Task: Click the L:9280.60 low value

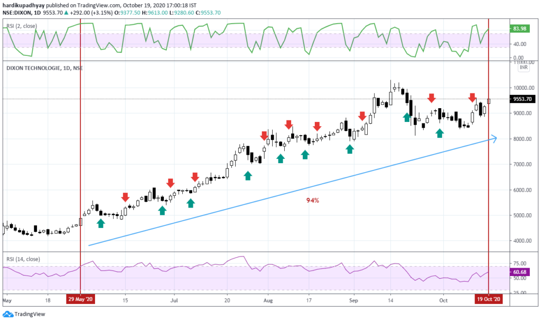Action: [182, 13]
